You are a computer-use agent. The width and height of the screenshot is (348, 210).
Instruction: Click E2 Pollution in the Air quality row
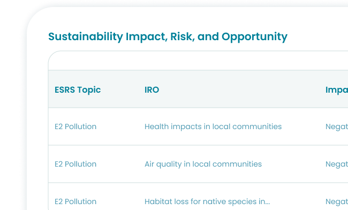[75, 164]
